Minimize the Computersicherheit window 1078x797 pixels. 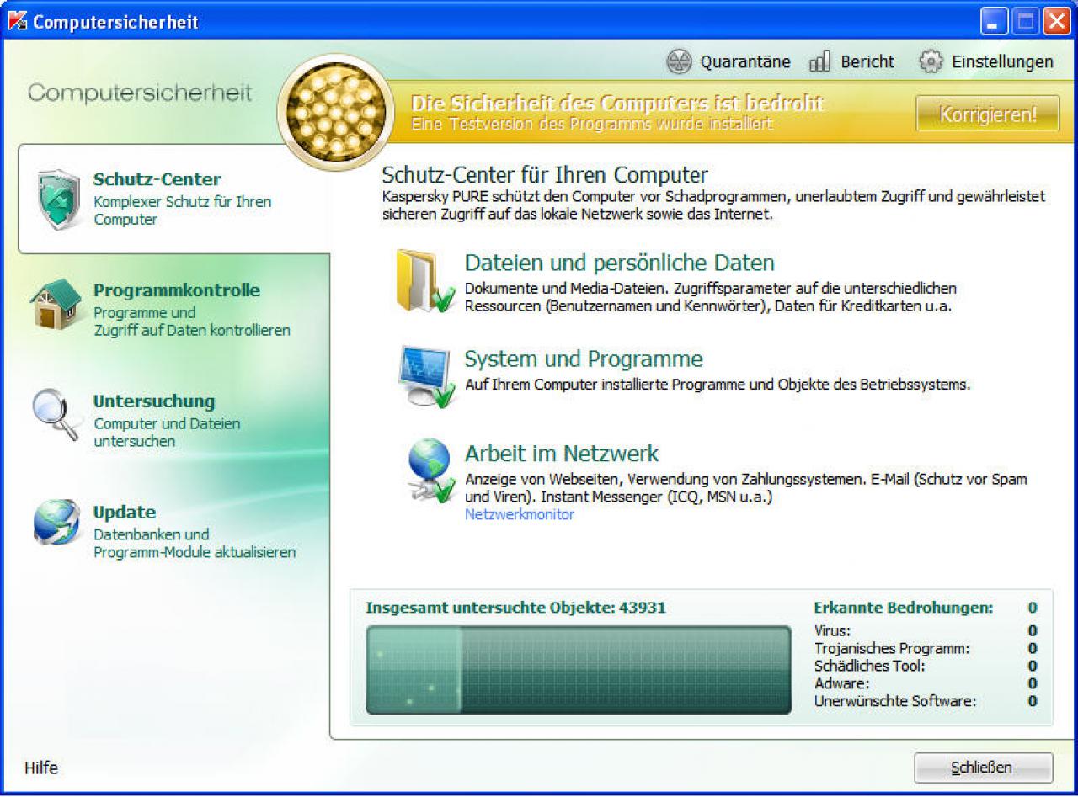(x=995, y=21)
